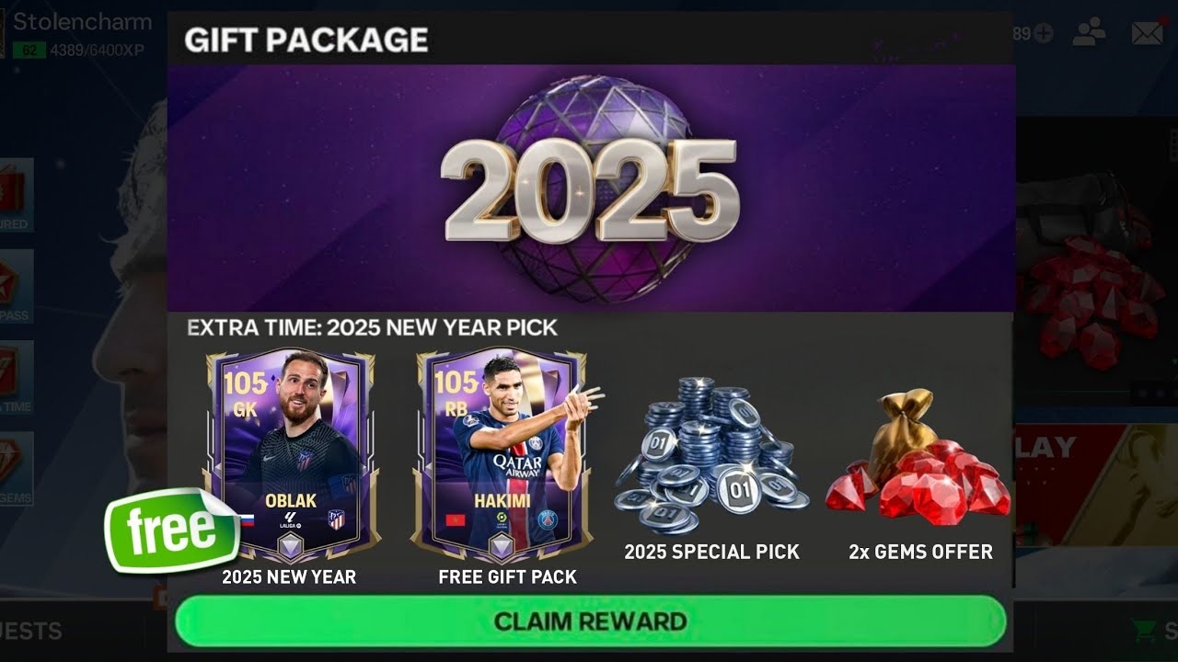Click the 2025 New Year banner
1178x662 pixels.
pos(591,188)
